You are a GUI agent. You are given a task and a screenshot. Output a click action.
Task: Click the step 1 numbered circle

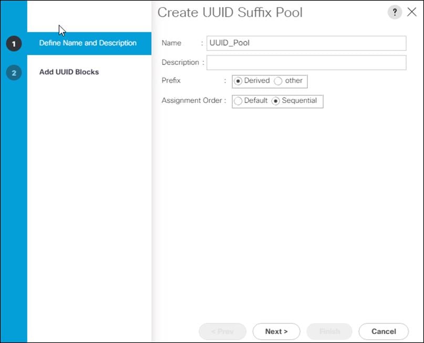click(13, 44)
